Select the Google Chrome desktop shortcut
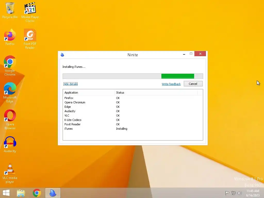 [x=10, y=66]
